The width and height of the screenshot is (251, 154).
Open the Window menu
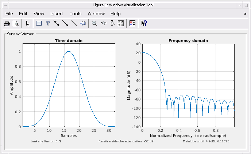pyautogui.click(x=96, y=14)
